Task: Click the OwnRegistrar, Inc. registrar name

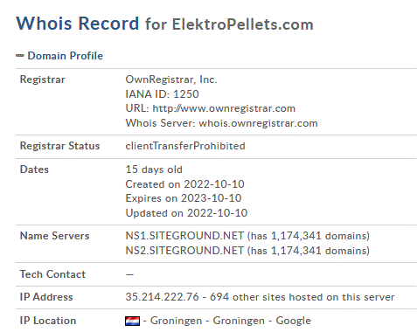Action: (x=171, y=80)
